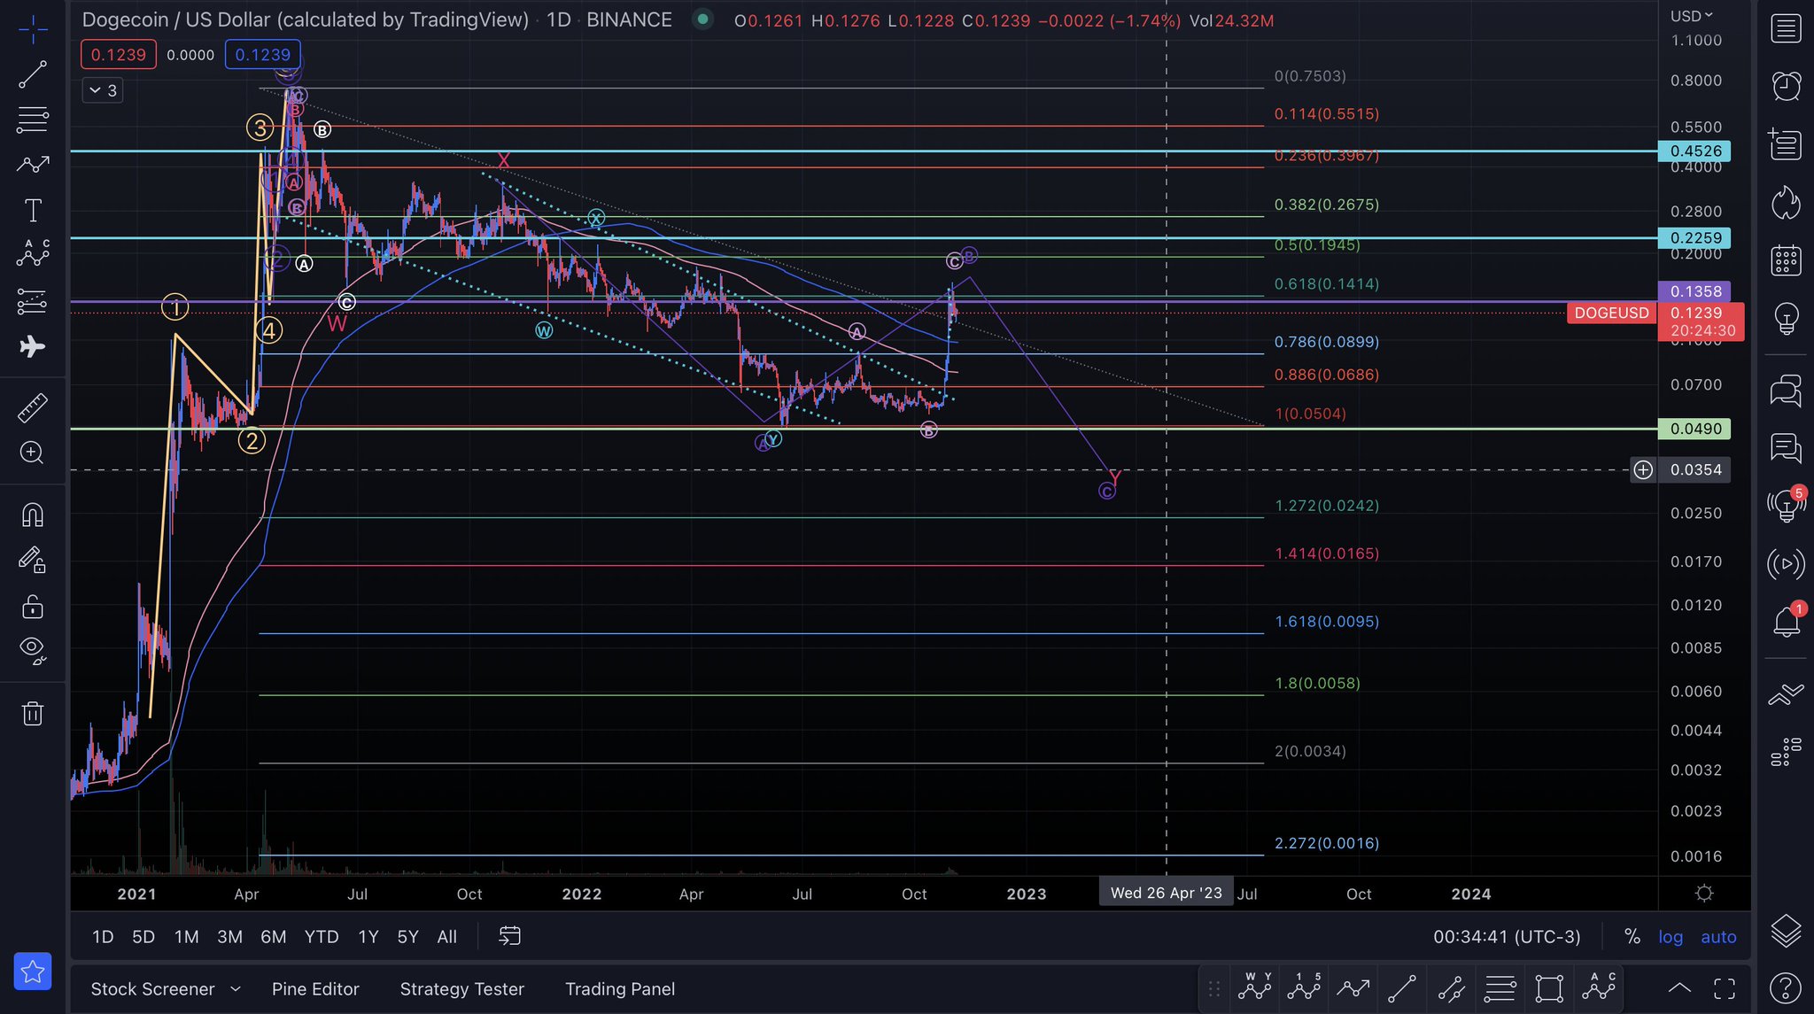Open the Pine Editor tab
Viewport: 1814px width, 1014px height.
pos(315,989)
